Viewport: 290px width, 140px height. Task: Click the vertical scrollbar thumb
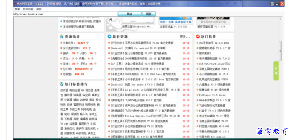pyautogui.click(x=280, y=51)
